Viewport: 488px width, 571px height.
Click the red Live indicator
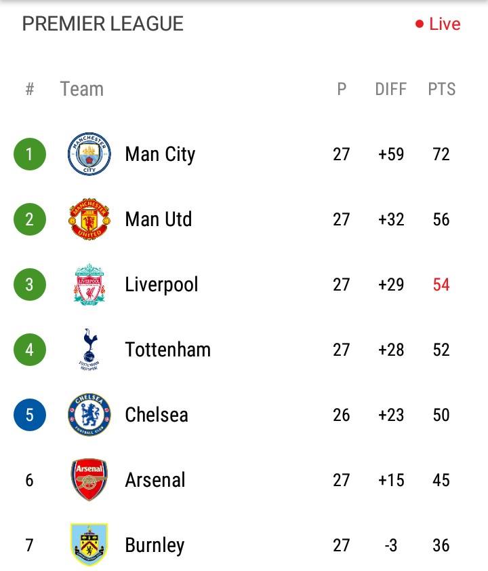click(438, 24)
